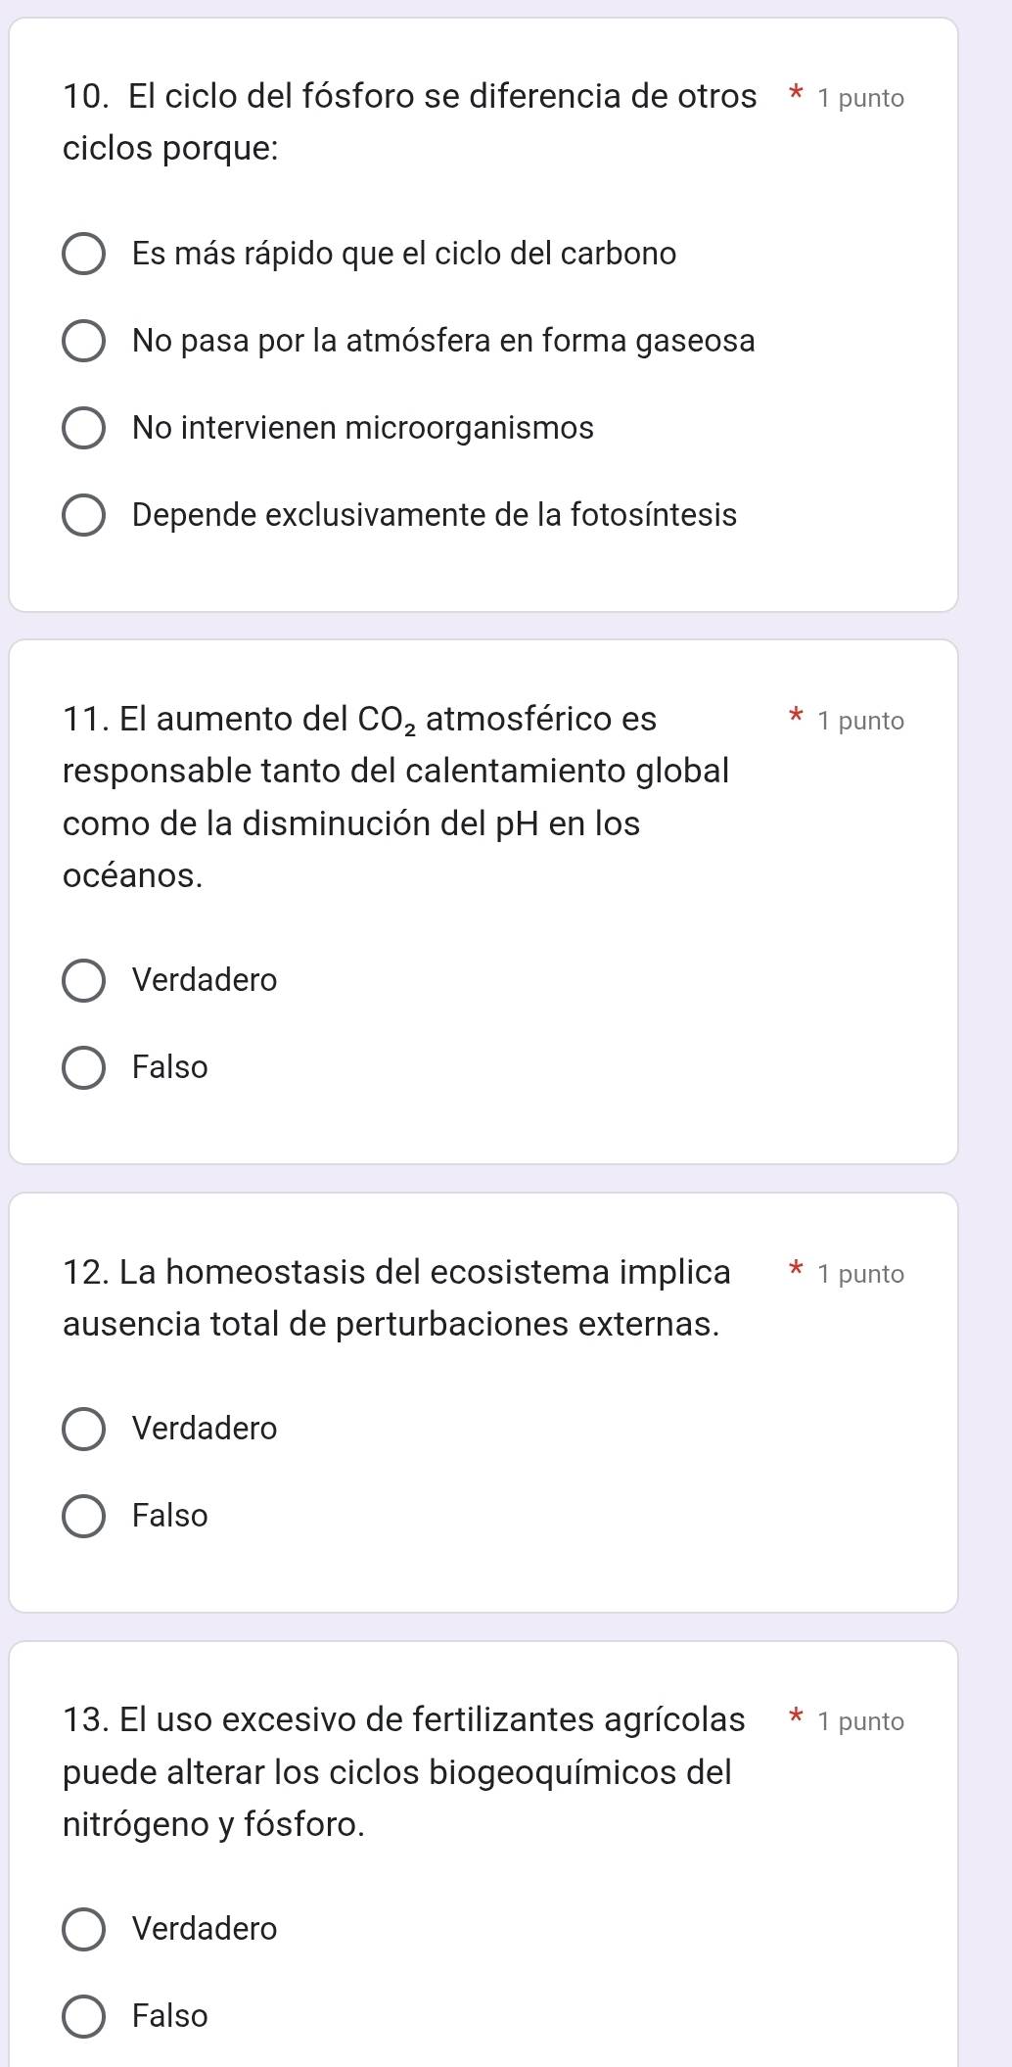1012x2067 pixels.
Task: Choose Verdadero for homeostasis question 12
Action: 84,1430
